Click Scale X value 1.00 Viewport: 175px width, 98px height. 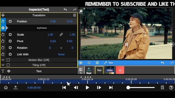50,35
